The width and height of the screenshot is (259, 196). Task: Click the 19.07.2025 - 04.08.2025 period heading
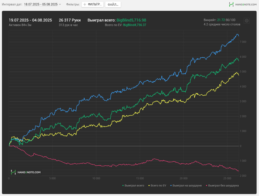click(x=30, y=20)
